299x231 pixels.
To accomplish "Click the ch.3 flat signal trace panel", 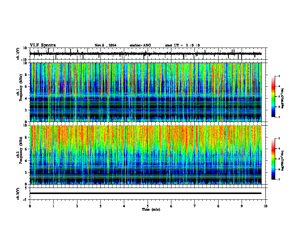I will 148,194.
